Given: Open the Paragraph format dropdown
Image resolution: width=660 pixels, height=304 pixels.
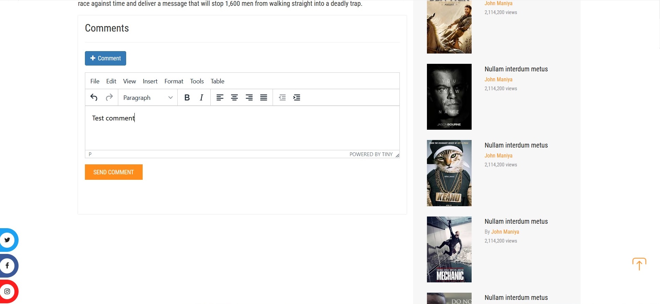Looking at the screenshot, I should (148, 98).
